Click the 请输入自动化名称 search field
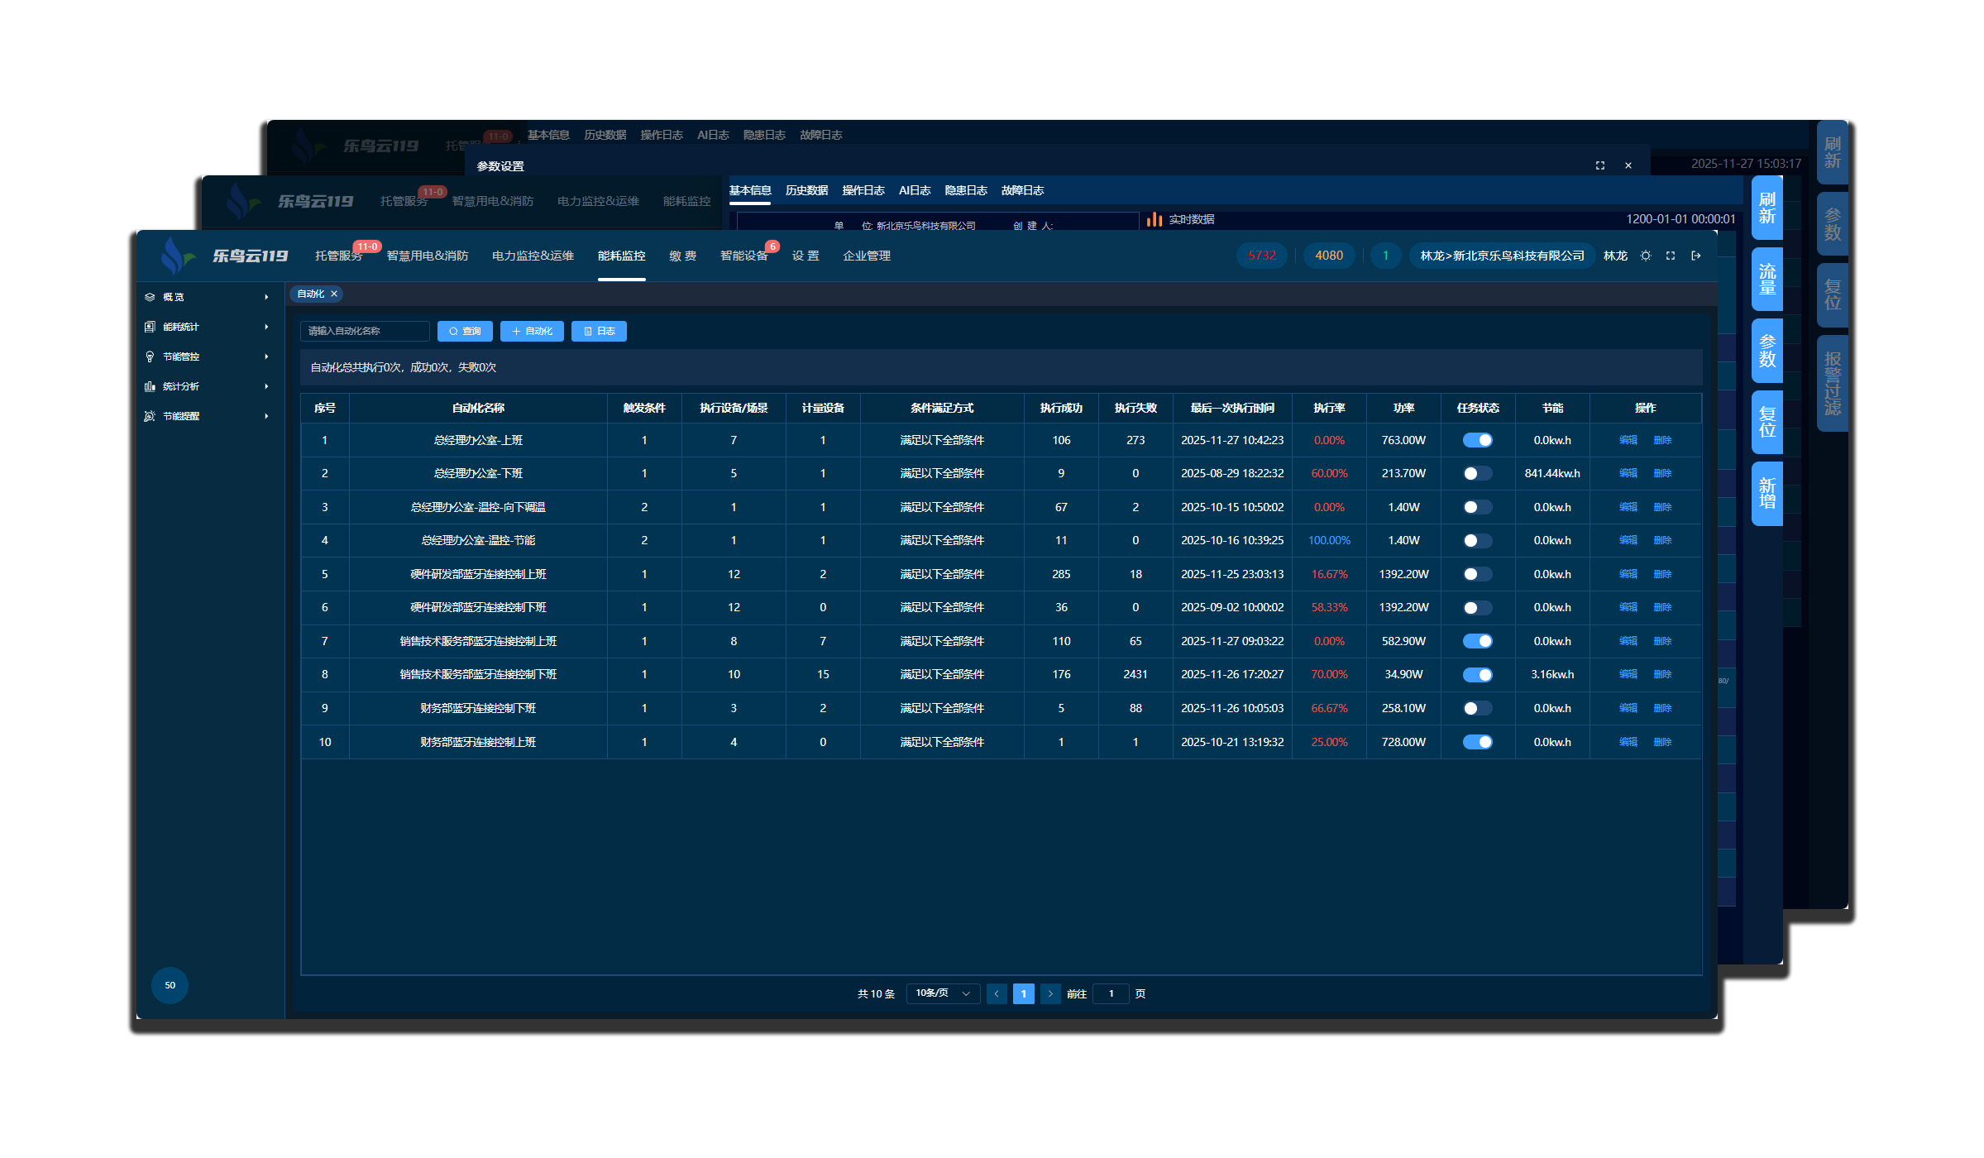 365,331
